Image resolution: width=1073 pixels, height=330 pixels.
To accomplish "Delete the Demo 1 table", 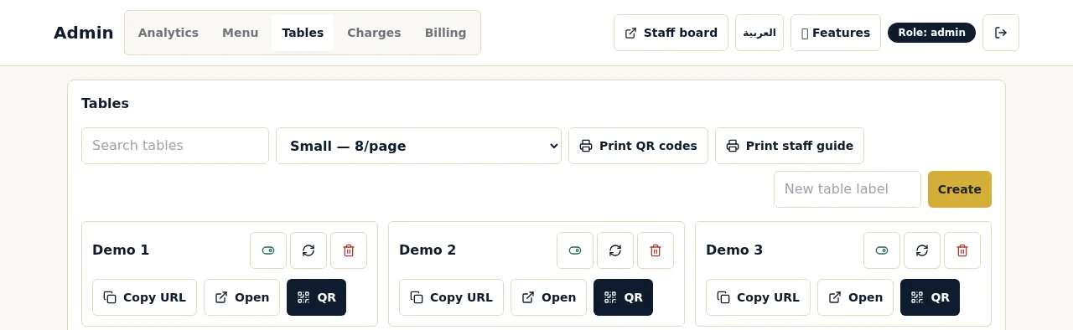I will [x=349, y=250].
